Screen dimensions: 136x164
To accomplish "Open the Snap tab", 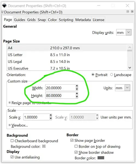I will pyautogui.click(x=42, y=20).
